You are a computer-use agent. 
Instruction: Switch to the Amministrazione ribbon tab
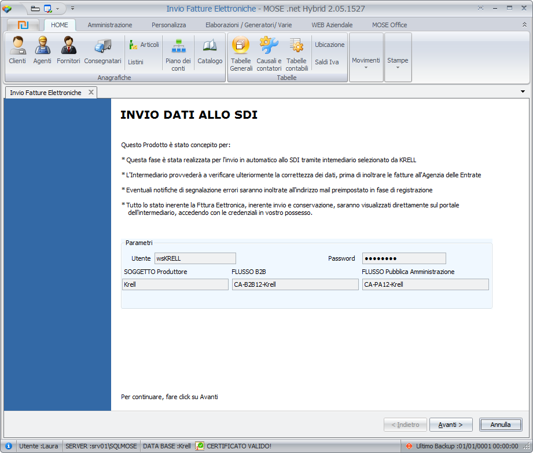pos(110,25)
